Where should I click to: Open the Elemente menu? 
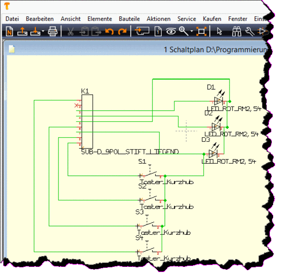pyautogui.click(x=99, y=19)
